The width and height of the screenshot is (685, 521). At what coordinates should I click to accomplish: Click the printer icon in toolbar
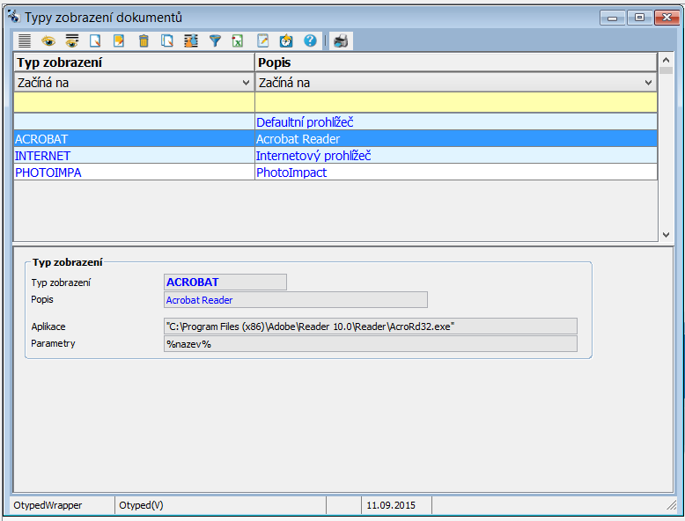[340, 40]
